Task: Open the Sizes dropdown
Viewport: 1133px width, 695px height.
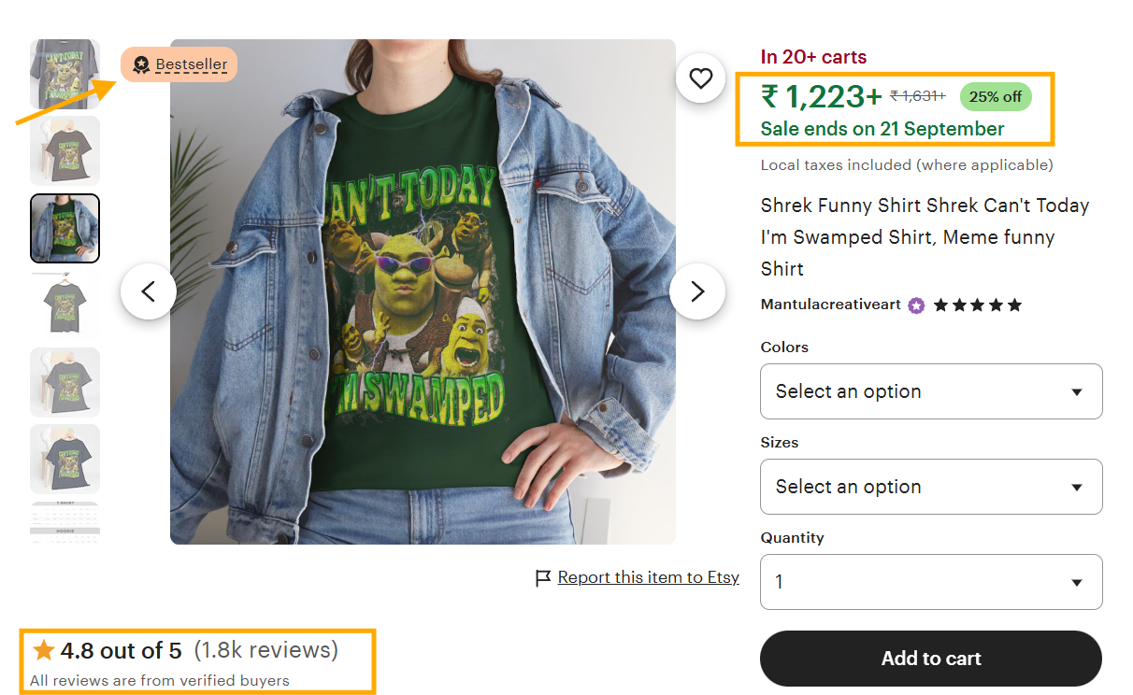Action: click(931, 487)
